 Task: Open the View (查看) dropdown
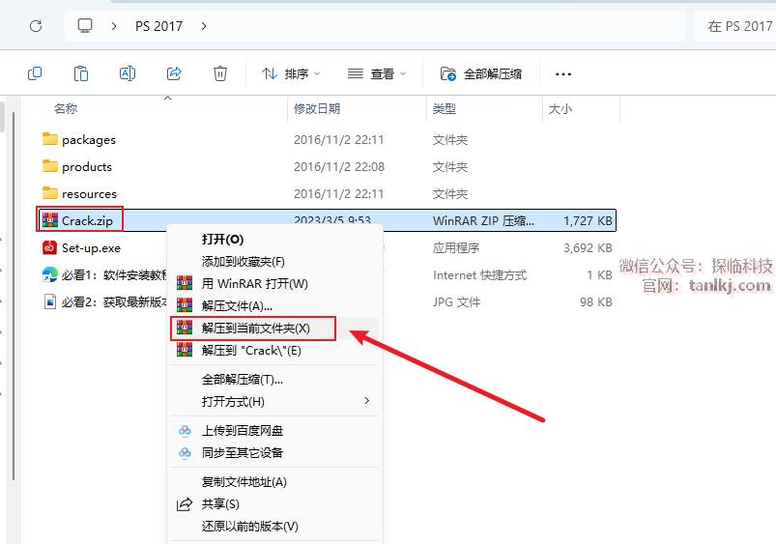point(377,74)
